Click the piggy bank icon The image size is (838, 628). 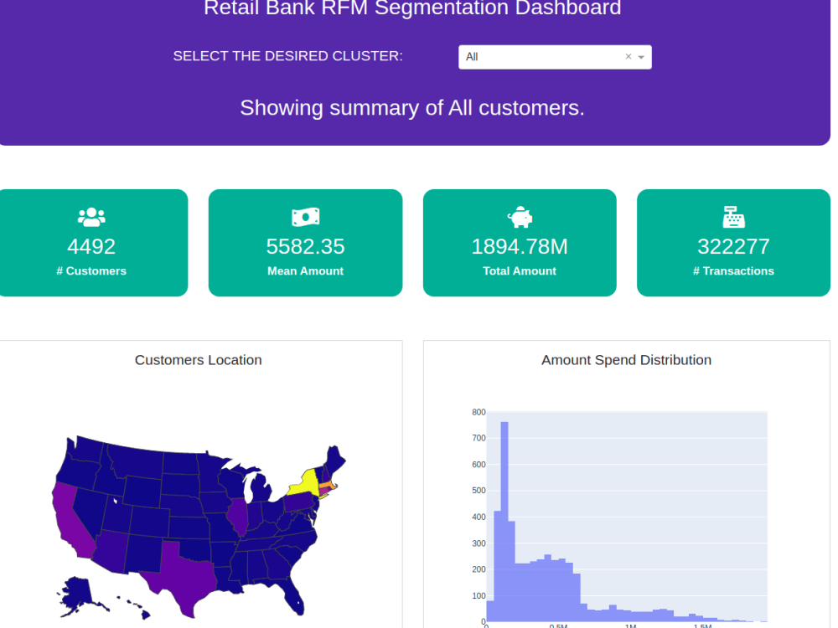tap(520, 217)
